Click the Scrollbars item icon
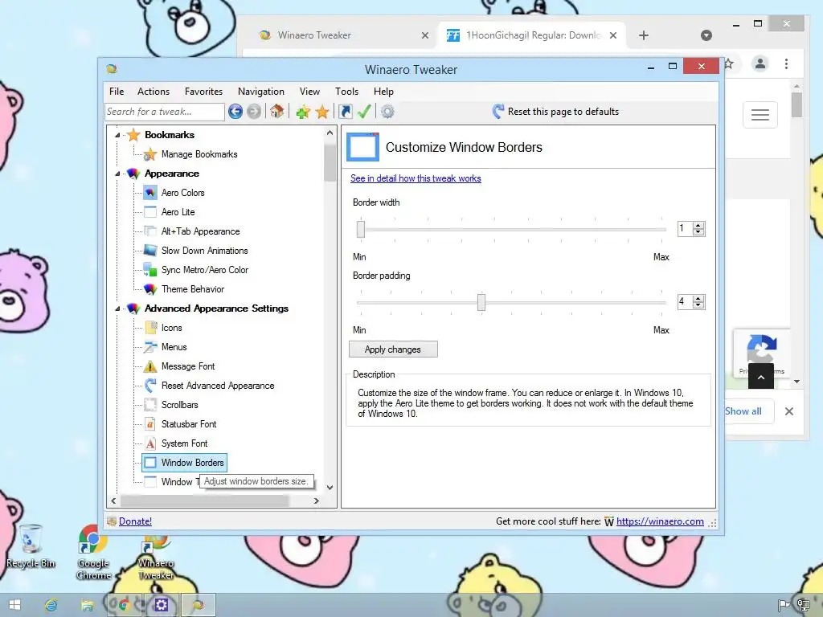The image size is (823, 617). pyautogui.click(x=150, y=405)
